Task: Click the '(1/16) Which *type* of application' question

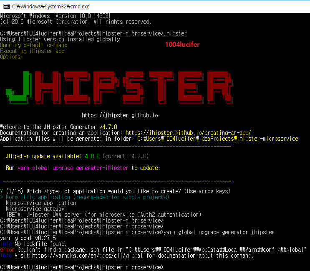Action: 115,191
